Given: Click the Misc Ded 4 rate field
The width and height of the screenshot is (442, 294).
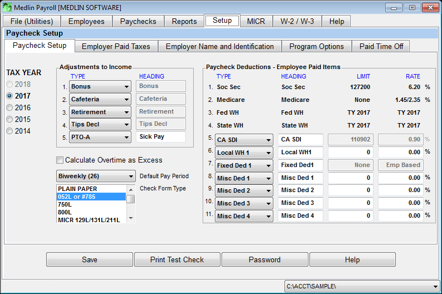Looking at the screenshot, I should pyautogui.click(x=401, y=216).
